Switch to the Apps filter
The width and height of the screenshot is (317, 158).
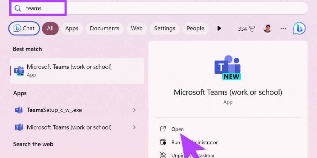pos(72,29)
